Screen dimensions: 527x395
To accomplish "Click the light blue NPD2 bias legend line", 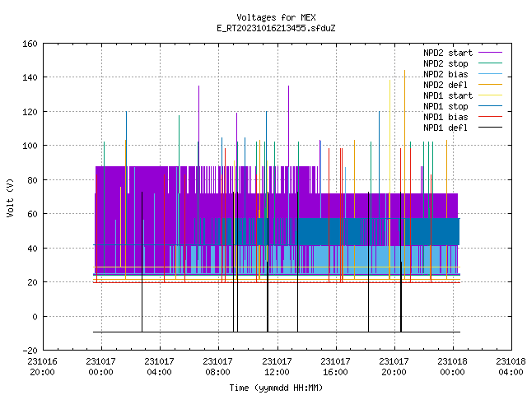I will tap(491, 74).
